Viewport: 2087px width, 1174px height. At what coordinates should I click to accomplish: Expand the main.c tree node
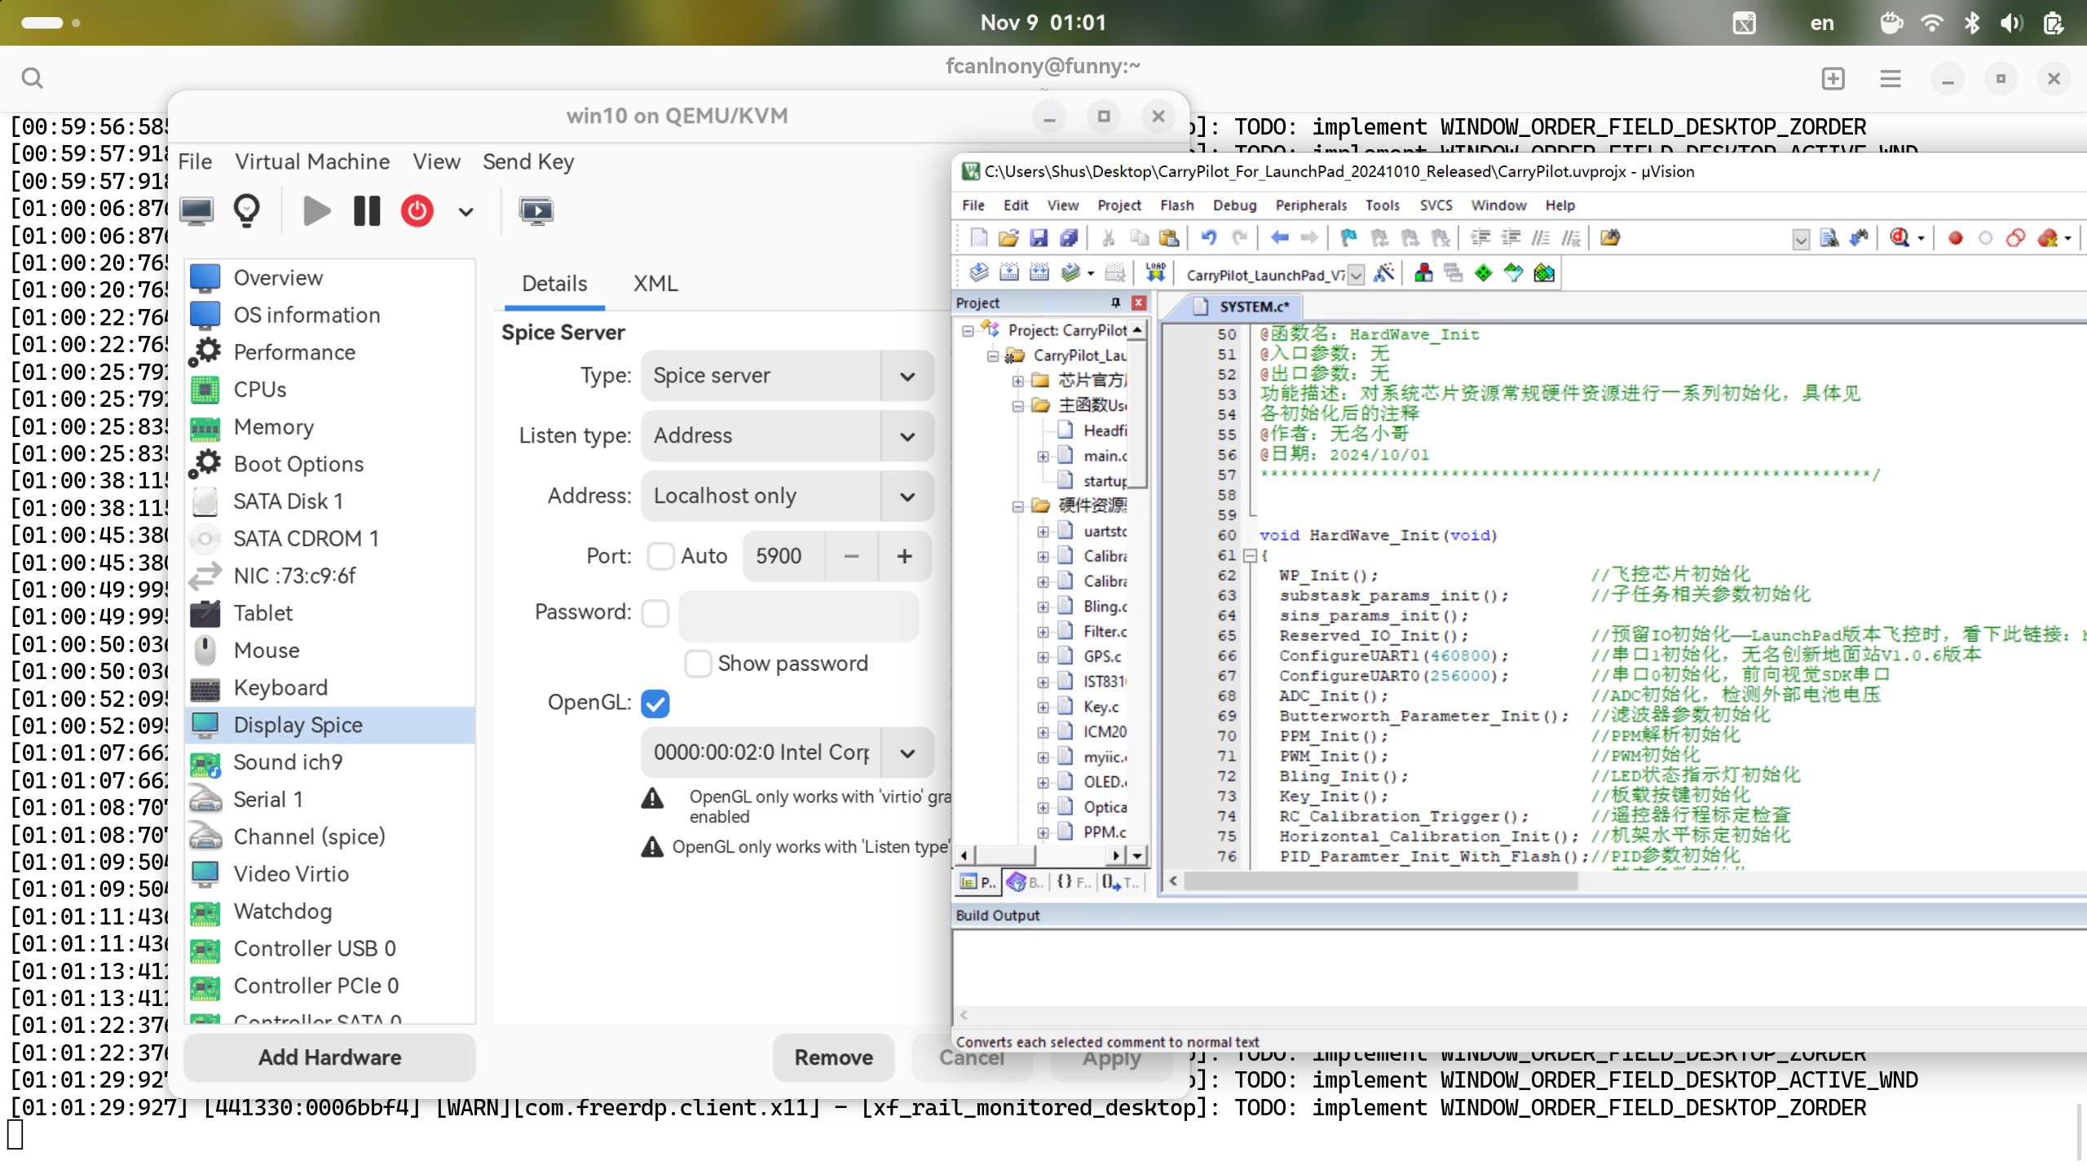point(1043,457)
